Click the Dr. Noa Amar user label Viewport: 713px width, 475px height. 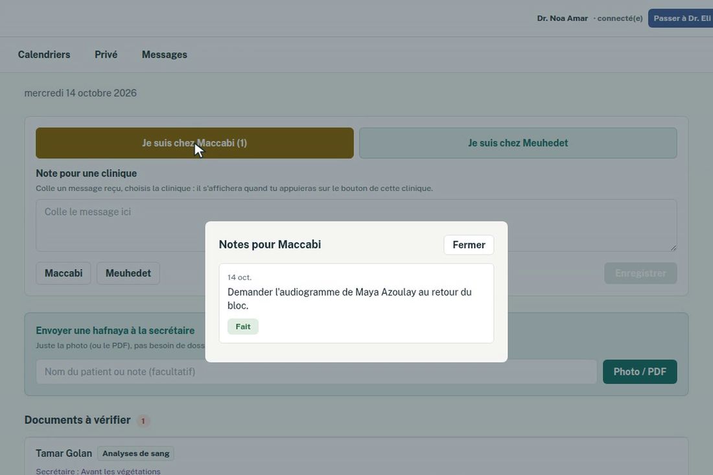562,18
